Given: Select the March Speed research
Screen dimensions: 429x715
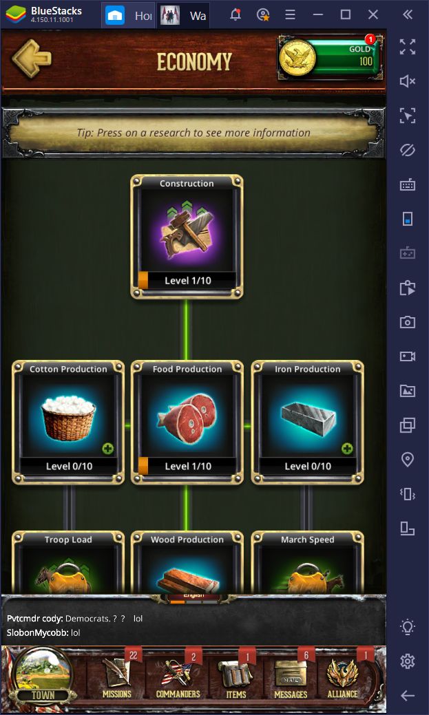Looking at the screenshot, I should point(308,562).
